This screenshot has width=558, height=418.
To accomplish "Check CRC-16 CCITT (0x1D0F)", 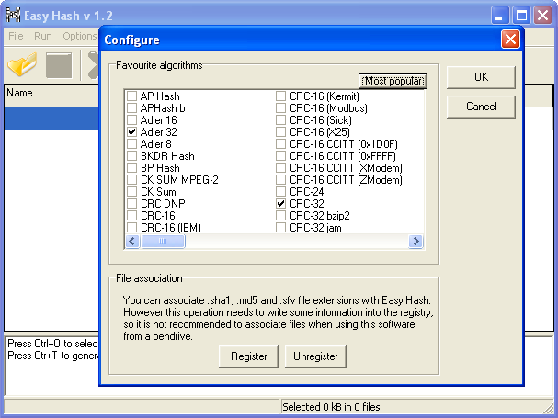I will 280,143.
